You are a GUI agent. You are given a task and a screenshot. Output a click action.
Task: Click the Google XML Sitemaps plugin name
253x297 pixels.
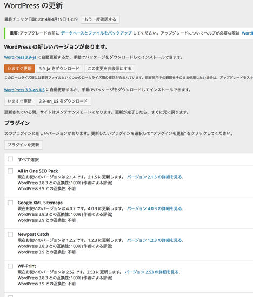point(40,202)
